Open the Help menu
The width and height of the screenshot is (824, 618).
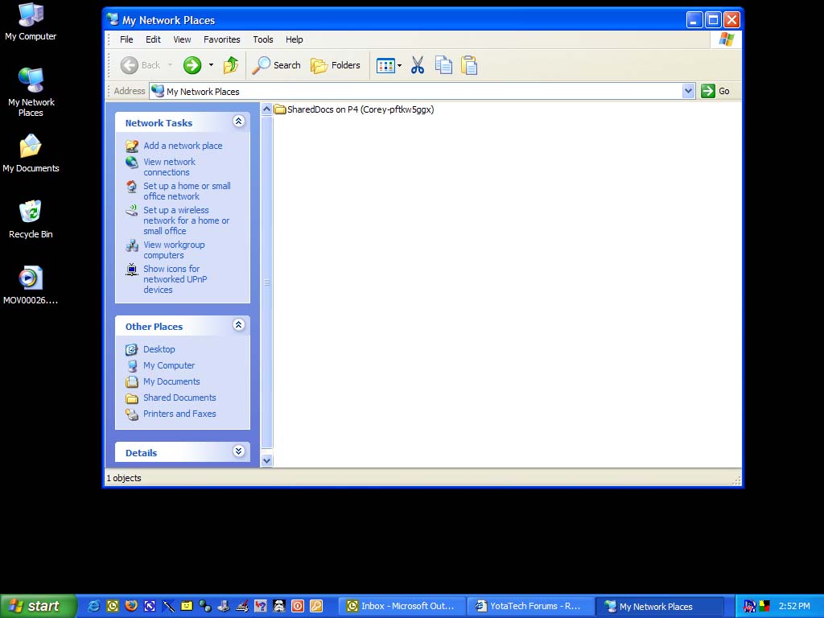(295, 39)
